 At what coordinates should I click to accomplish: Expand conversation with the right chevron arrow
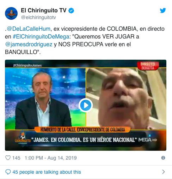(163, 172)
